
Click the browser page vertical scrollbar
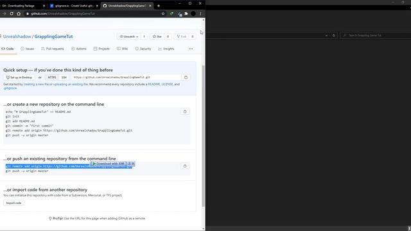(x=203, y=135)
